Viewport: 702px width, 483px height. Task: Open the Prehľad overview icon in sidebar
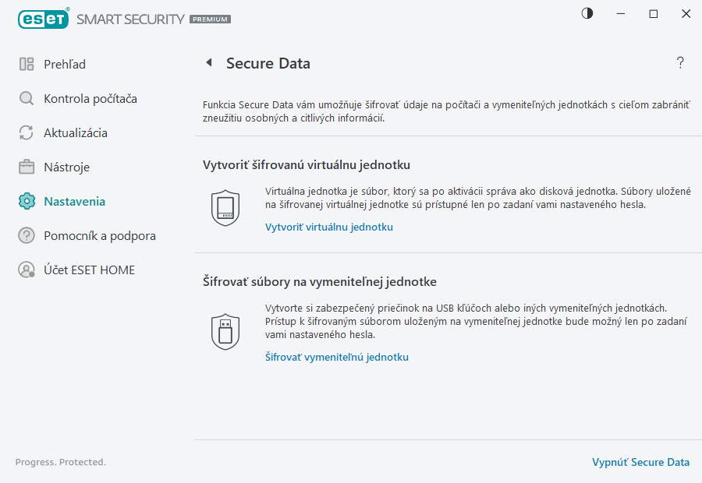coord(27,64)
